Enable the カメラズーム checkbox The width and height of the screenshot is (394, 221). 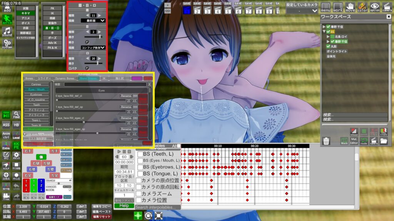139,193
